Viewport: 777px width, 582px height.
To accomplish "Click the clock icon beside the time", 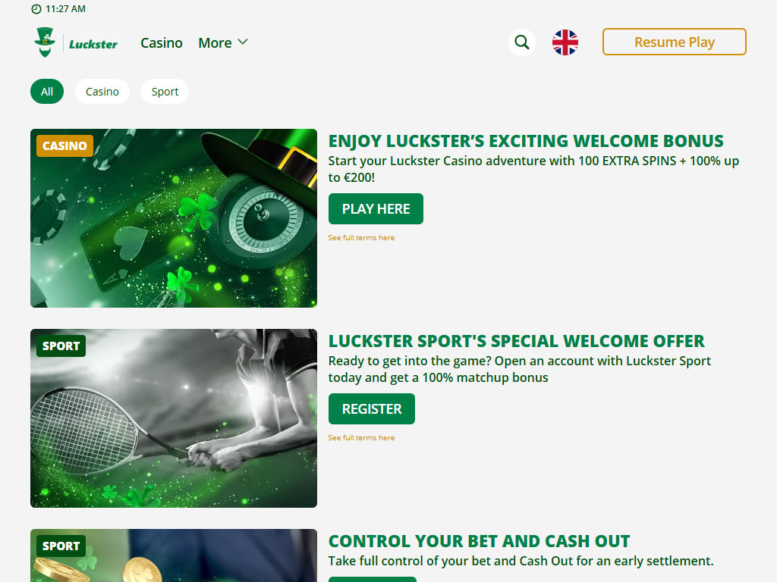I will click(36, 9).
